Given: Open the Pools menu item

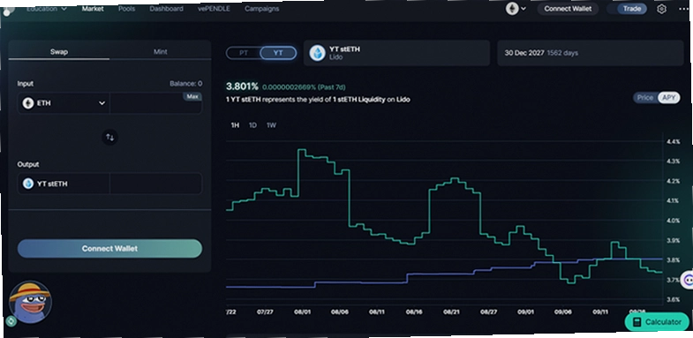Looking at the screenshot, I should (x=126, y=9).
